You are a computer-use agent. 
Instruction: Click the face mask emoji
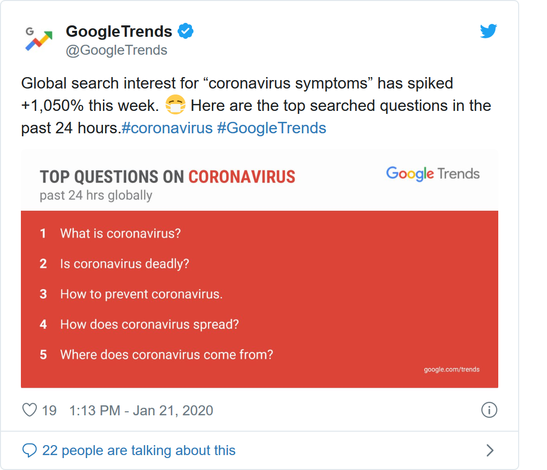176,105
